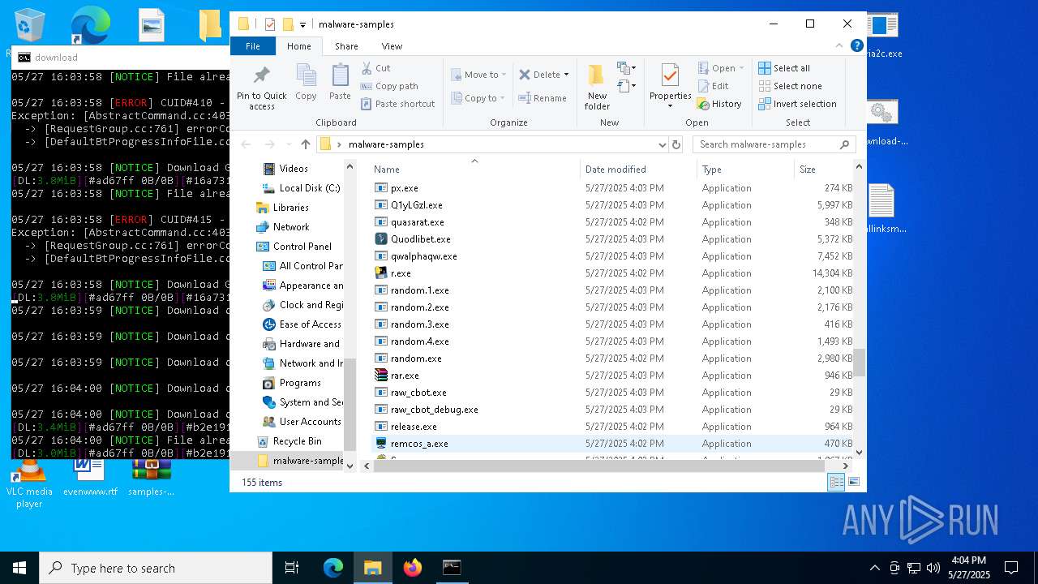Click Paste shortcut in the ribbon

(397, 104)
